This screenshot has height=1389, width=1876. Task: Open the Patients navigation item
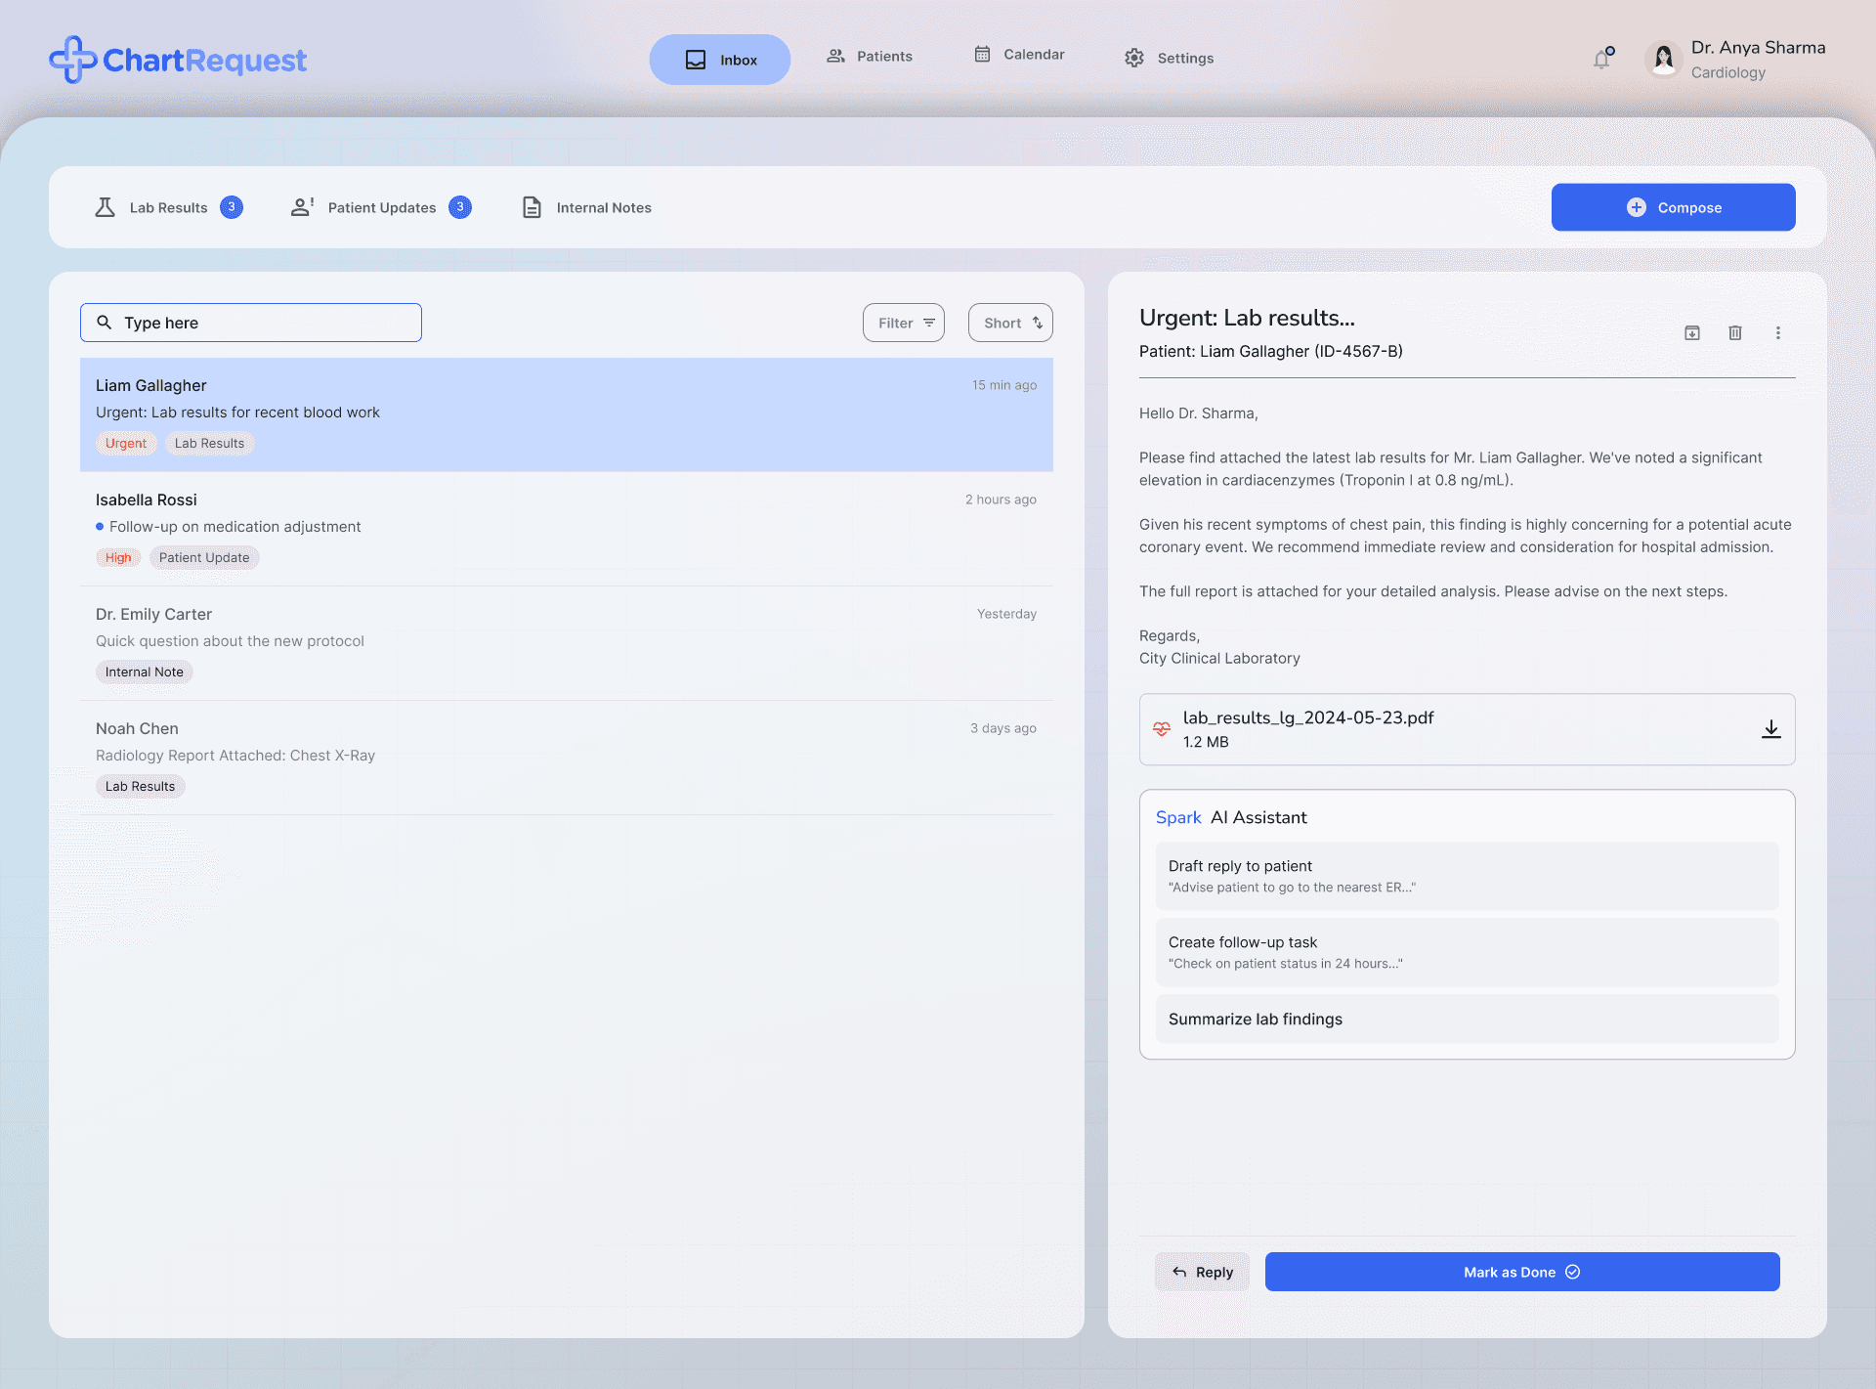click(870, 57)
